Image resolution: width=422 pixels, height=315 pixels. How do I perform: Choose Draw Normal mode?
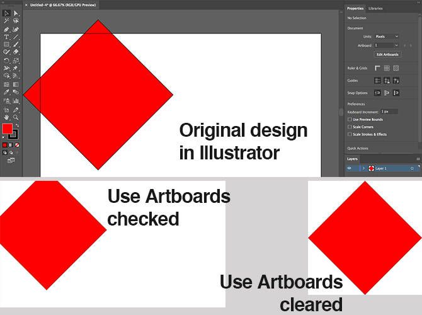coord(5,152)
